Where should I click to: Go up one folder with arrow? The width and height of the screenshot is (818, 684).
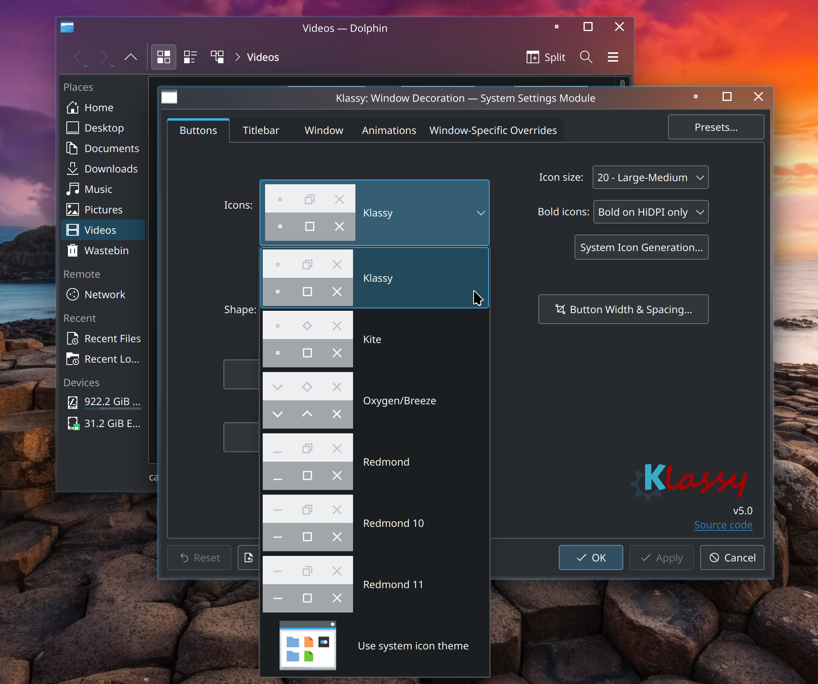[x=131, y=57]
